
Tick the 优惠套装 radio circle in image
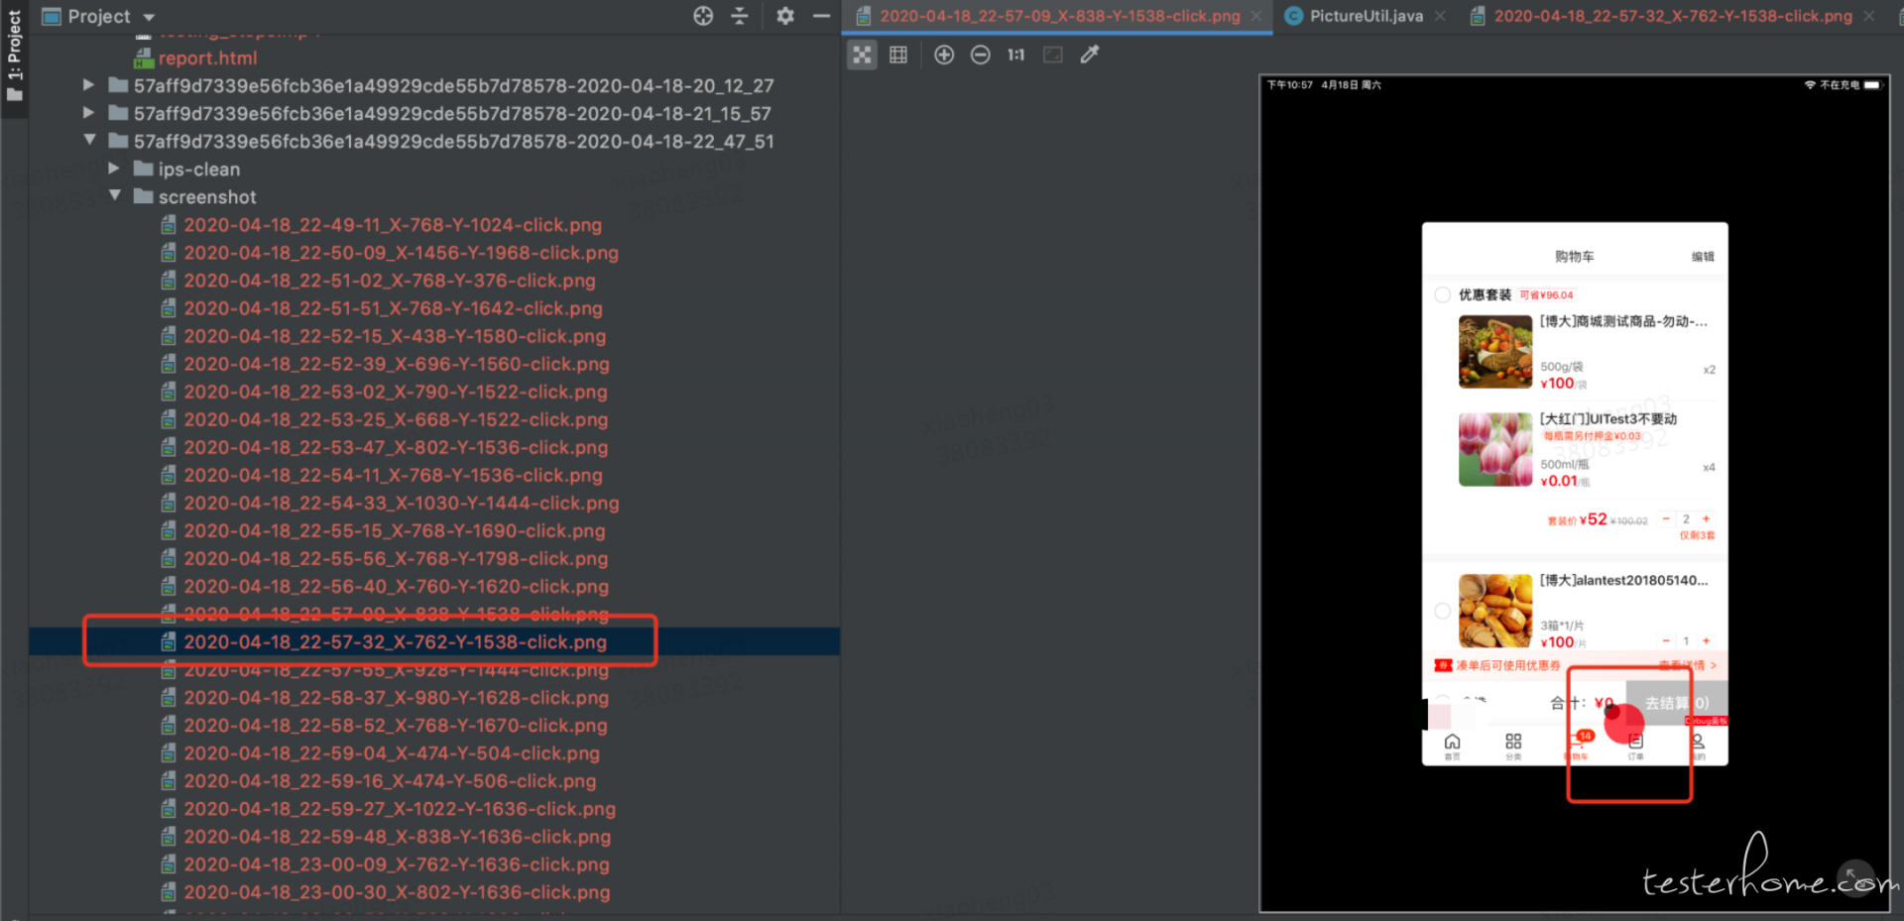pyautogui.click(x=1442, y=294)
